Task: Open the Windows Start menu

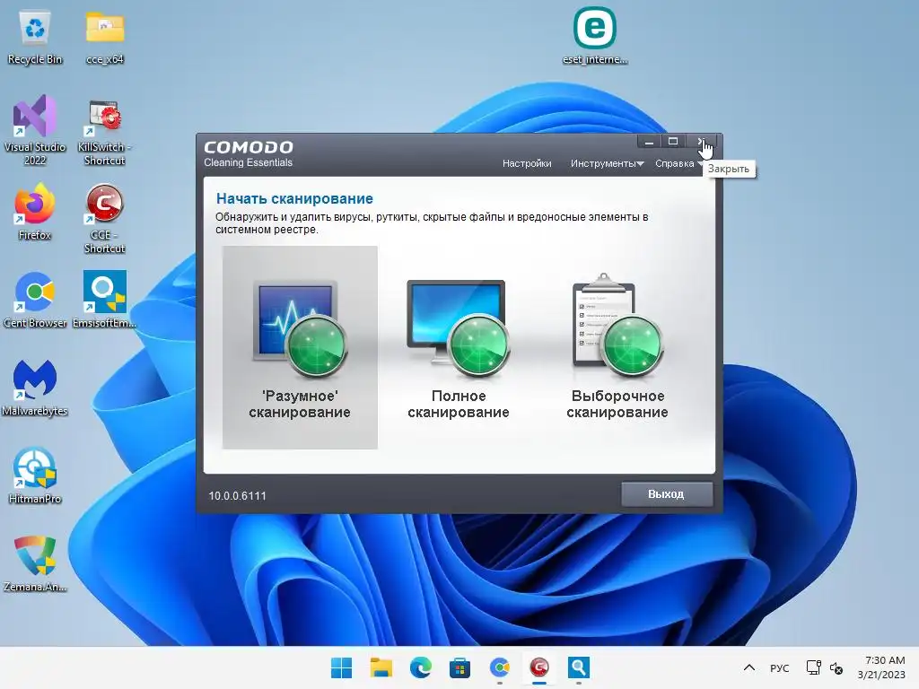Action: pyautogui.click(x=342, y=667)
